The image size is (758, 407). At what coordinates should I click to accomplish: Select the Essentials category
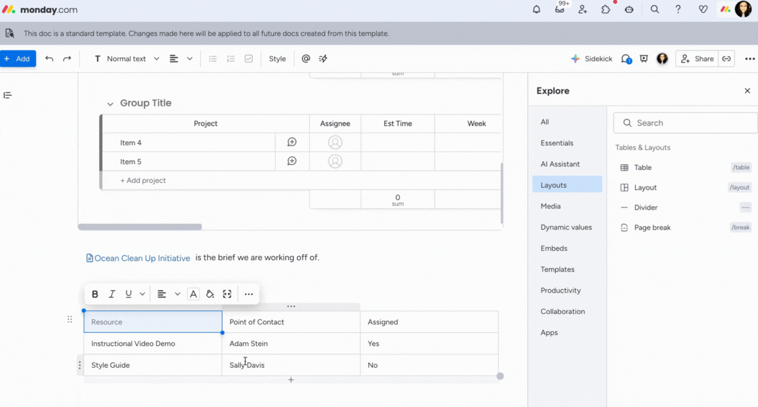pyautogui.click(x=567, y=143)
